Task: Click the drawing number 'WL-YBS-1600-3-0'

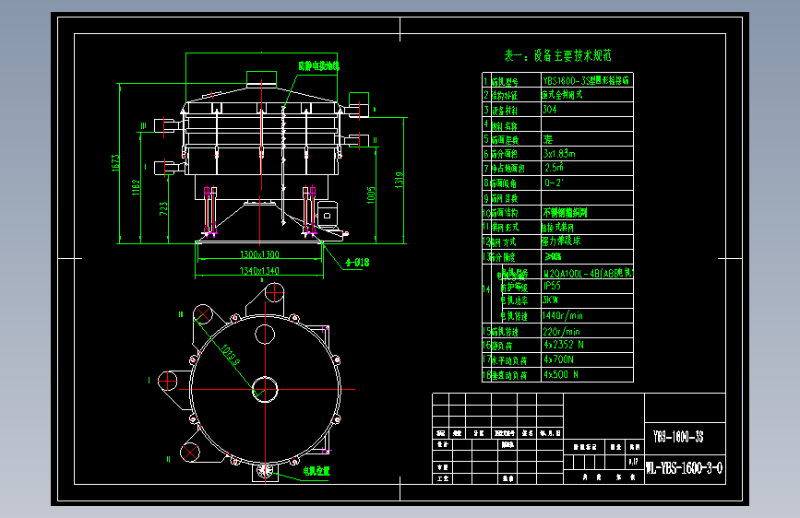Action: tap(685, 467)
